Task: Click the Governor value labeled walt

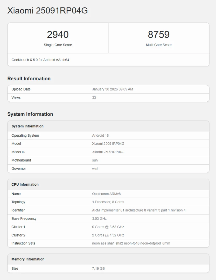Action: (95, 169)
